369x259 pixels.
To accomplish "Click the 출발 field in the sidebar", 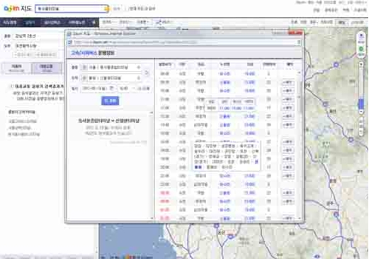I will [x=37, y=36].
